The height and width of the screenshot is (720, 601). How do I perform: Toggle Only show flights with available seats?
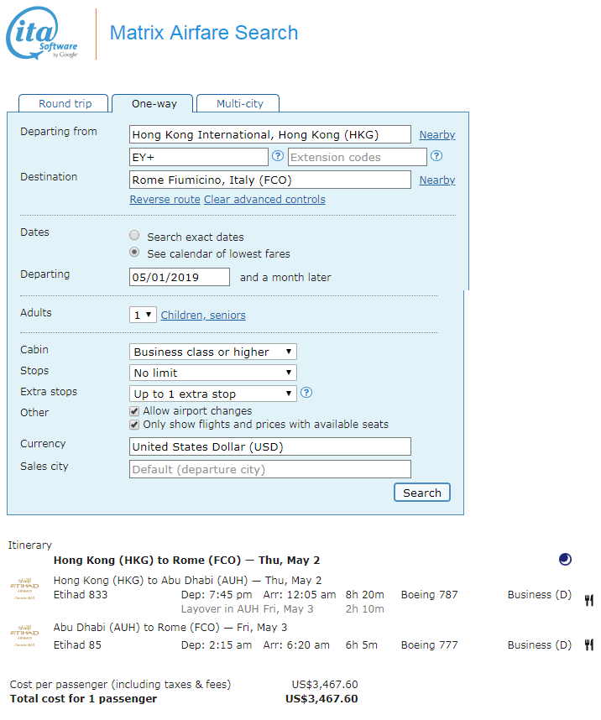(134, 425)
